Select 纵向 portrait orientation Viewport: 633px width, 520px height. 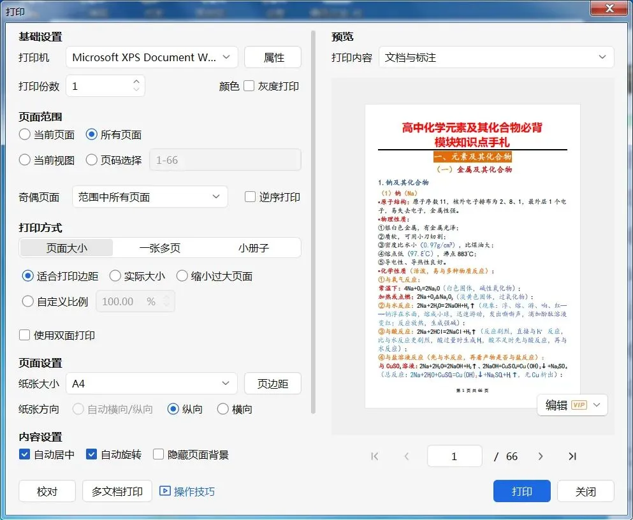(x=173, y=409)
